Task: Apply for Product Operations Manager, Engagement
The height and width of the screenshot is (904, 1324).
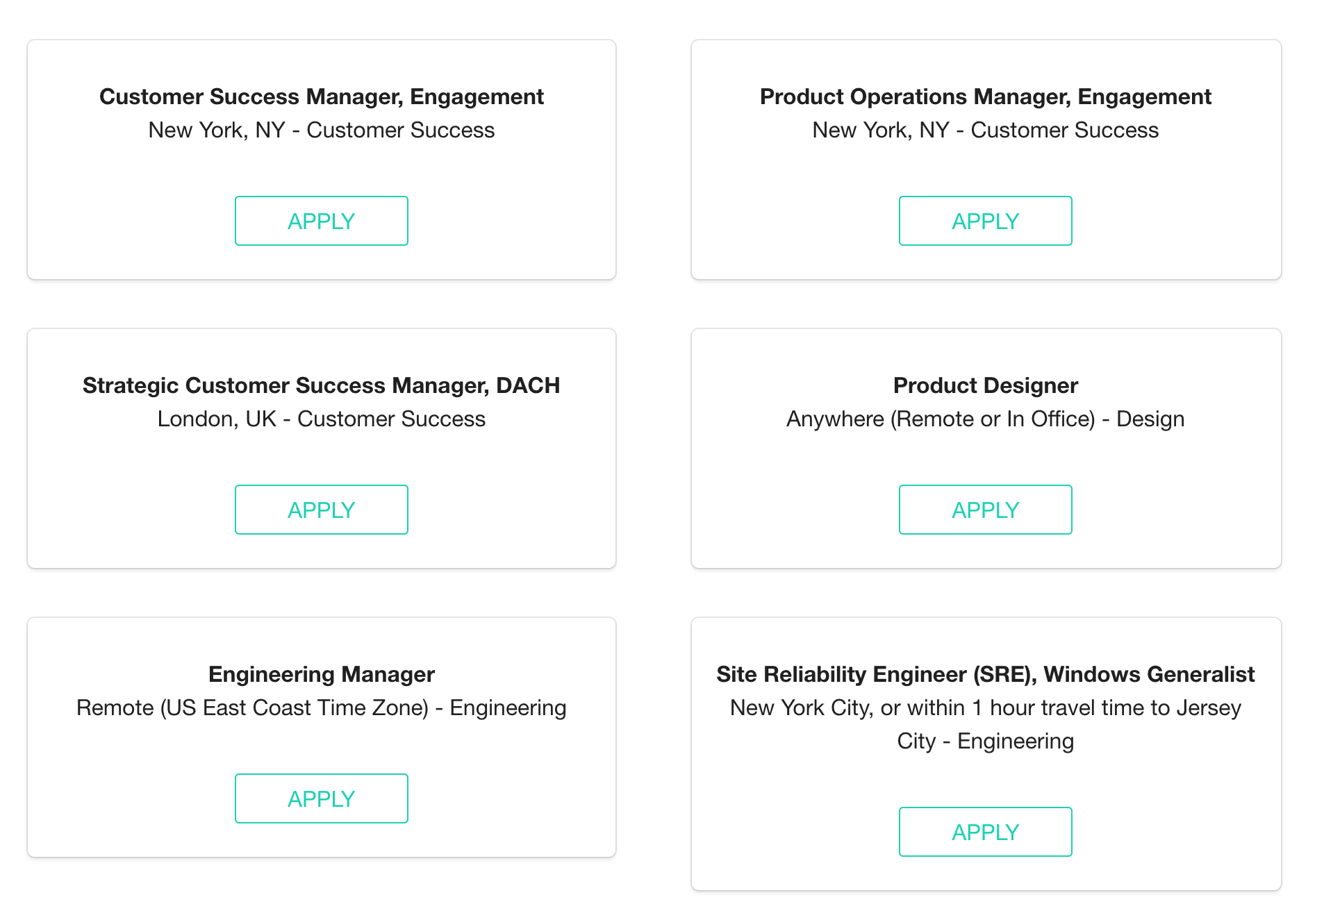Action: (985, 221)
